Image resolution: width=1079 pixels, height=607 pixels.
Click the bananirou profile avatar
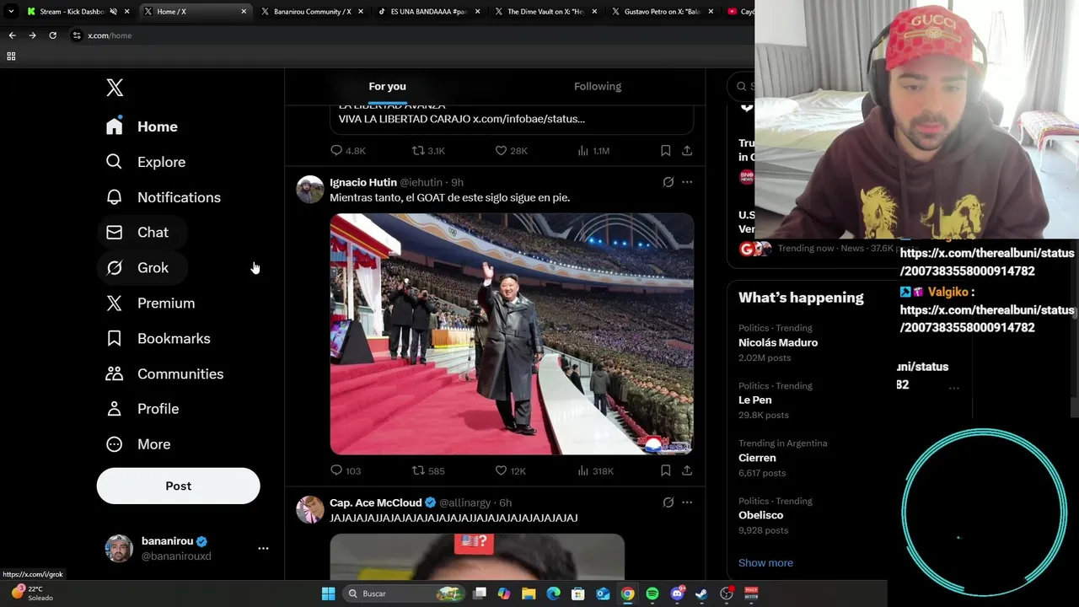tap(119, 548)
